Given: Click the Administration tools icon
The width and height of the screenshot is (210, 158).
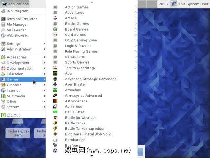Looking at the screenshot, I should pyautogui.click(x=3, y=49).
